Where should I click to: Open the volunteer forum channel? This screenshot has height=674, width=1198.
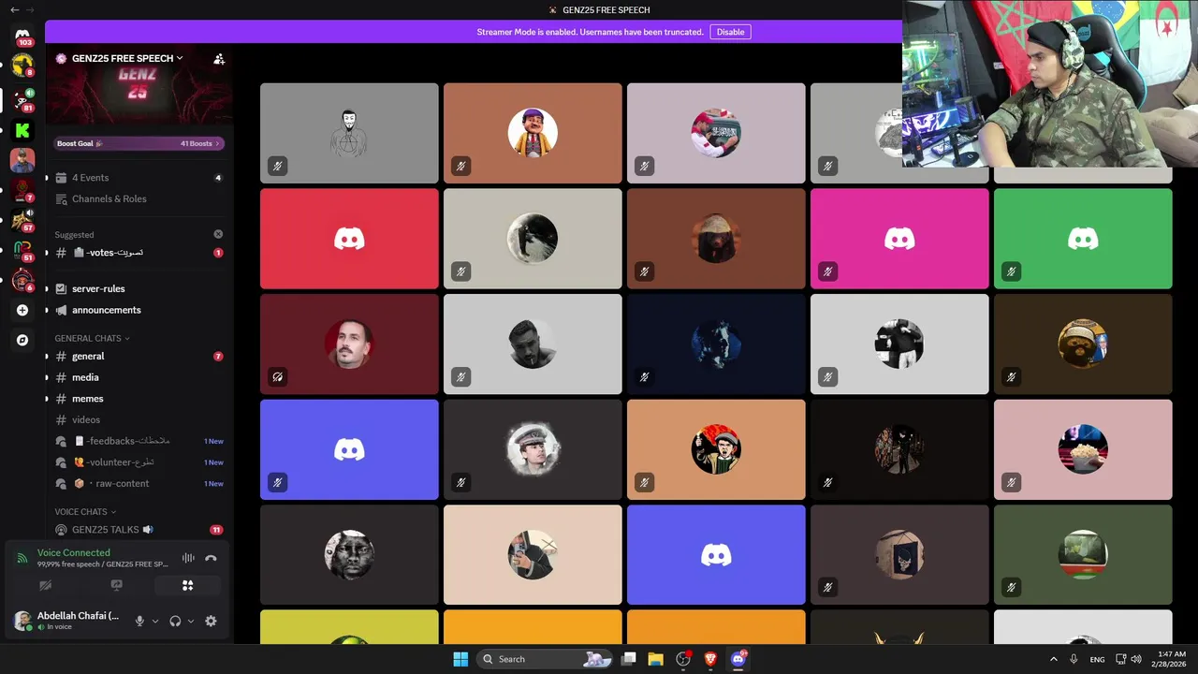139,462
